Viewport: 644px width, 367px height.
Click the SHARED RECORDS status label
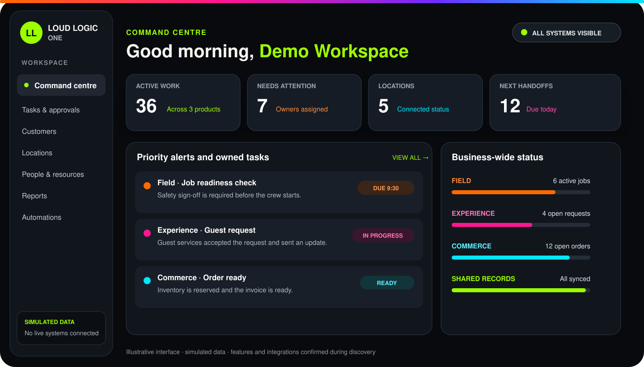pyautogui.click(x=483, y=279)
